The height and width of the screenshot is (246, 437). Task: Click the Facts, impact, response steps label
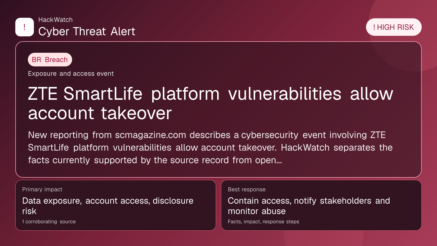pyautogui.click(x=264, y=222)
